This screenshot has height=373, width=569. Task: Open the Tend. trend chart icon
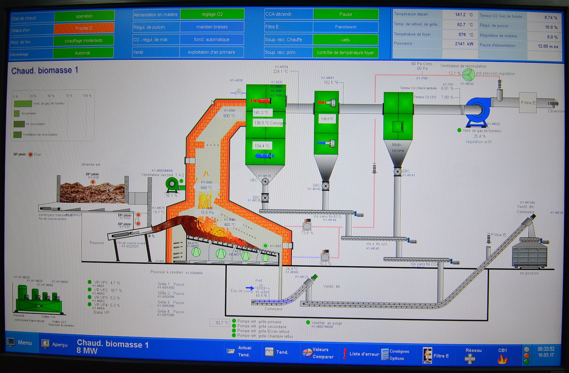click(269, 352)
